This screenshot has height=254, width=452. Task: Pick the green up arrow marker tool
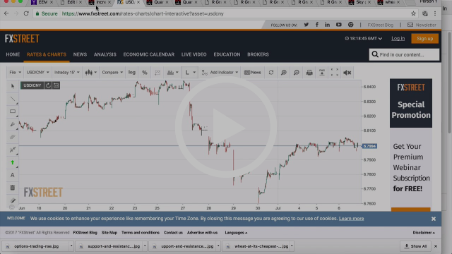pos(13,162)
